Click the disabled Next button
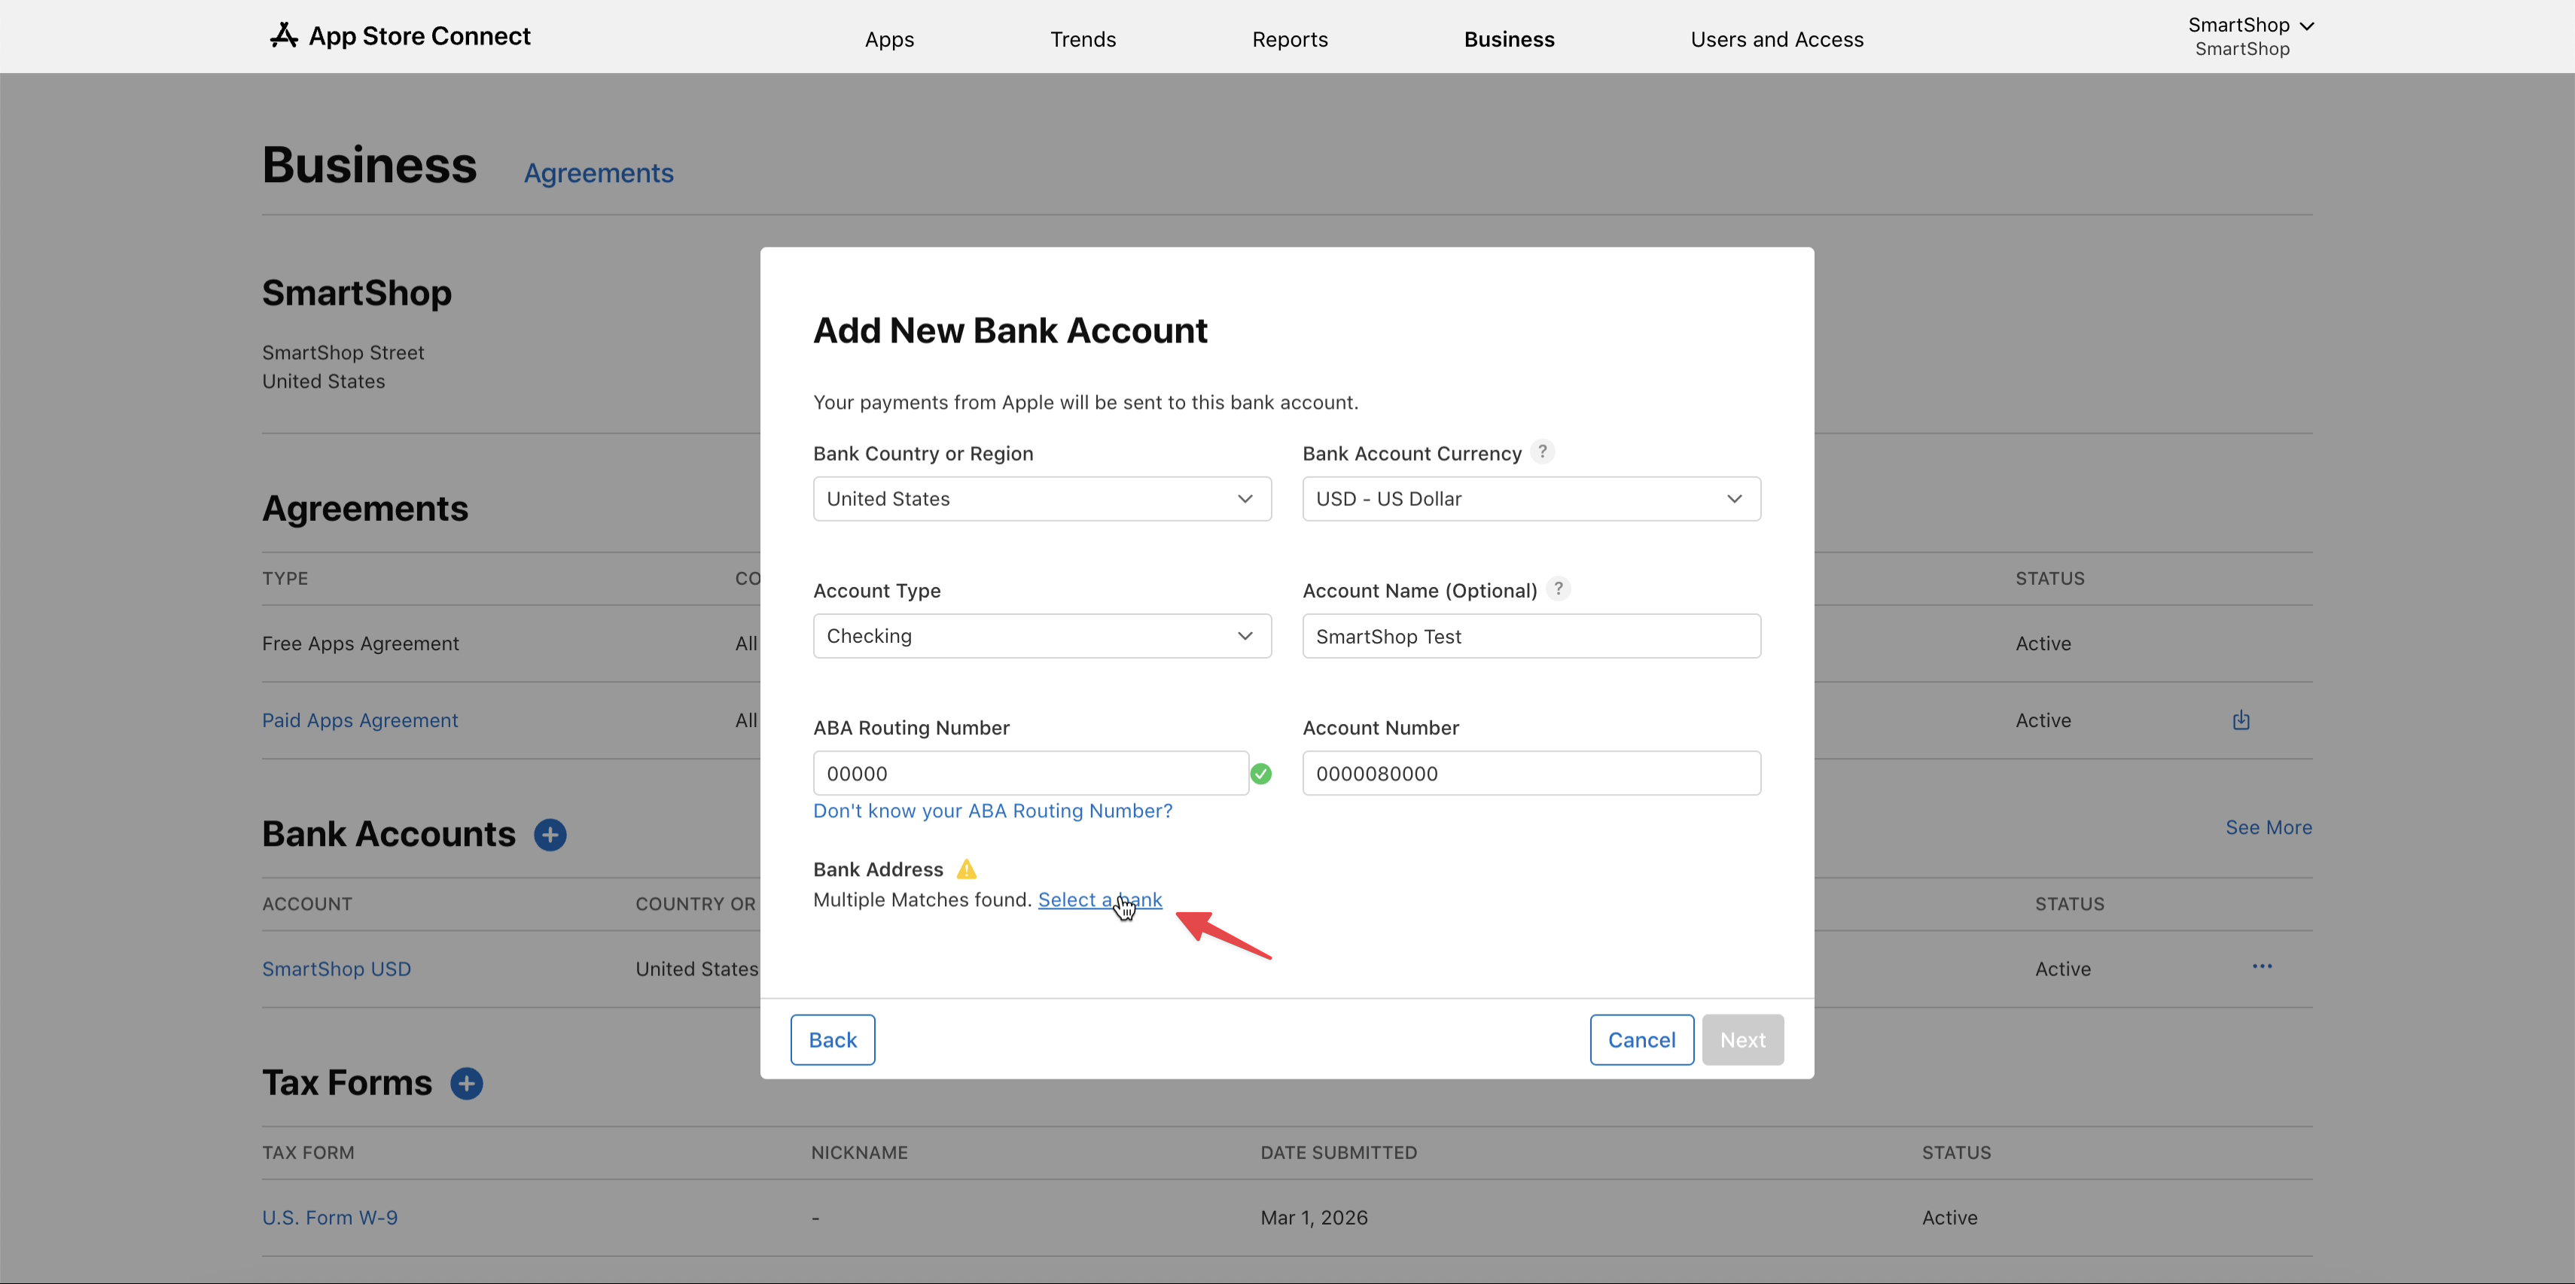Screen dimensions: 2575x1284 1742,1040
